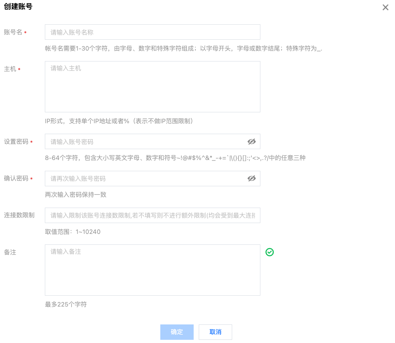The height and width of the screenshot is (343, 395).
Task: Click the 取消 button
Action: pyautogui.click(x=215, y=332)
